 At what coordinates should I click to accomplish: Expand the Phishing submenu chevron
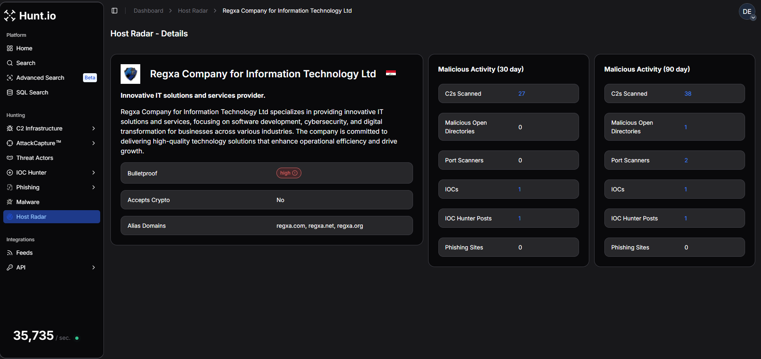click(94, 187)
